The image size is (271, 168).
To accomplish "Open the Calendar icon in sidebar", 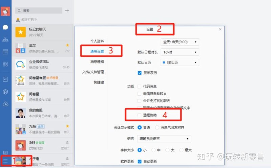I will tap(5, 52).
